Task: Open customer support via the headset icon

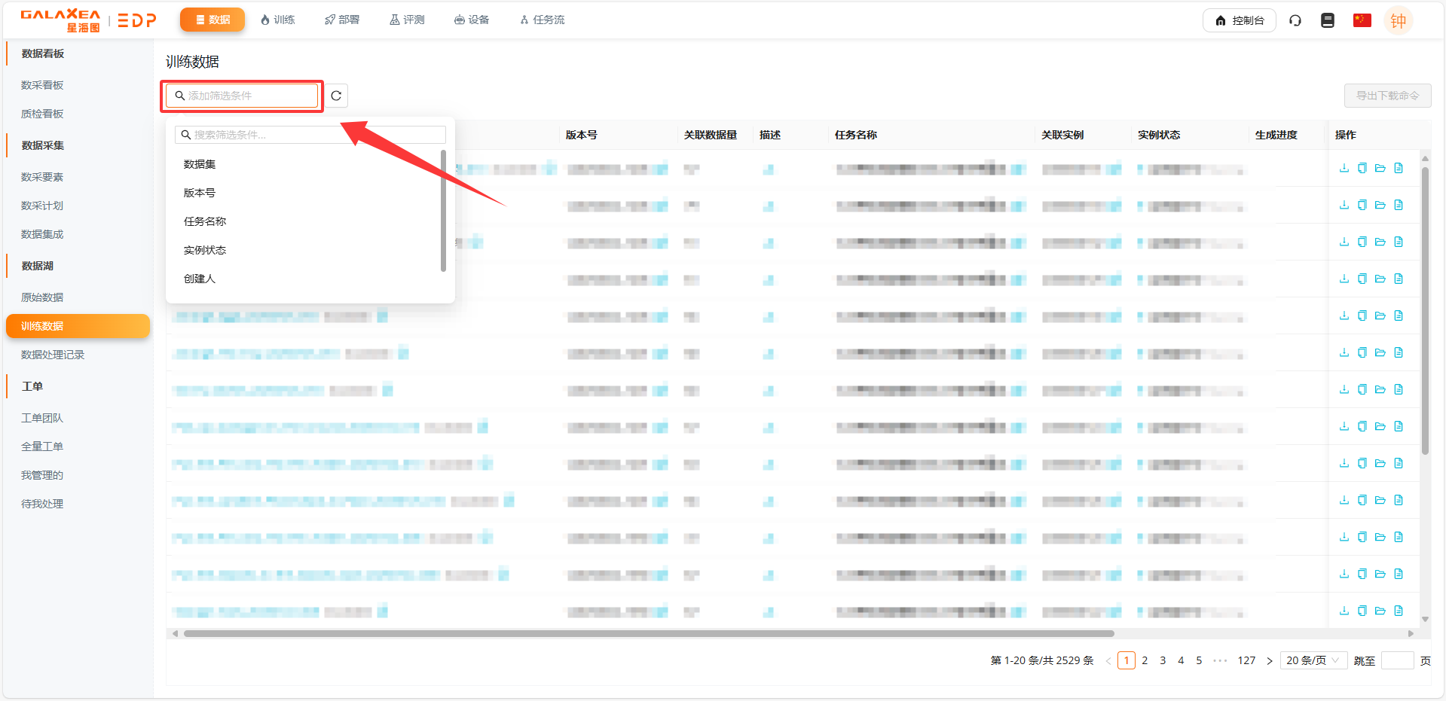Action: click(1295, 20)
